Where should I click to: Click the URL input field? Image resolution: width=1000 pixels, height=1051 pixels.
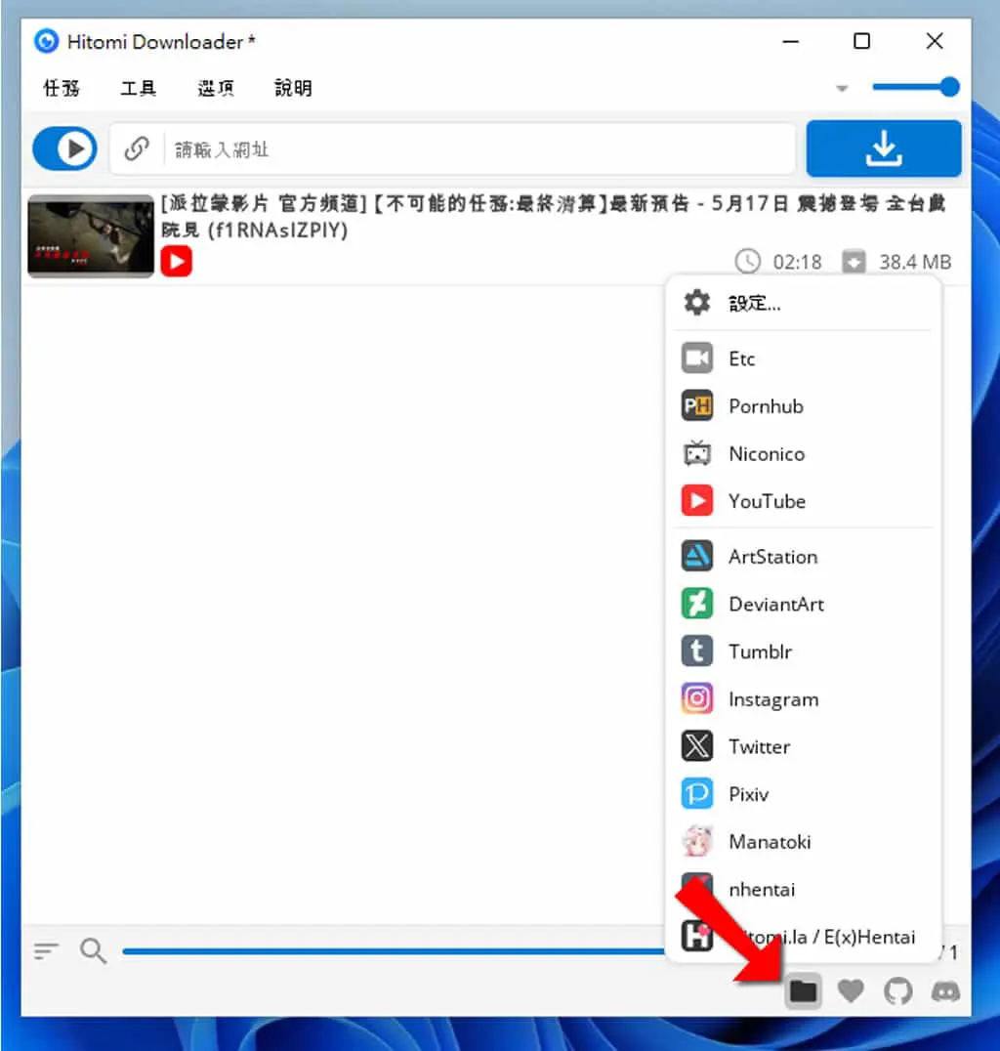479,148
